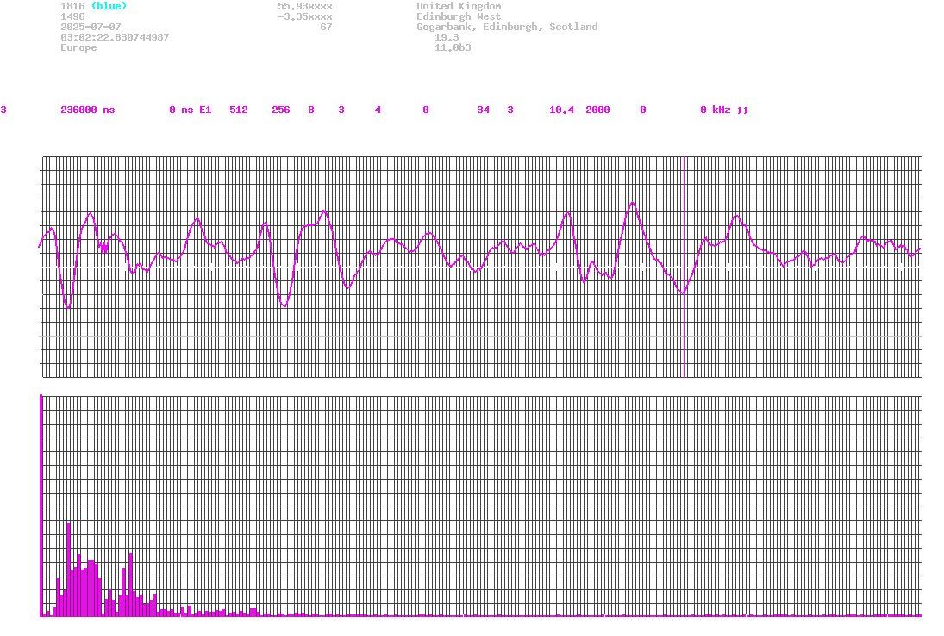Screen dimensions: 944x636
Task: Select the region text 'Europe'
Action: point(78,47)
